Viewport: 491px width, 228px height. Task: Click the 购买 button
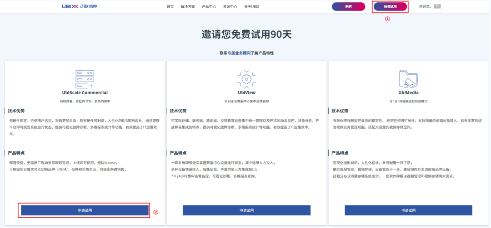tap(349, 6)
